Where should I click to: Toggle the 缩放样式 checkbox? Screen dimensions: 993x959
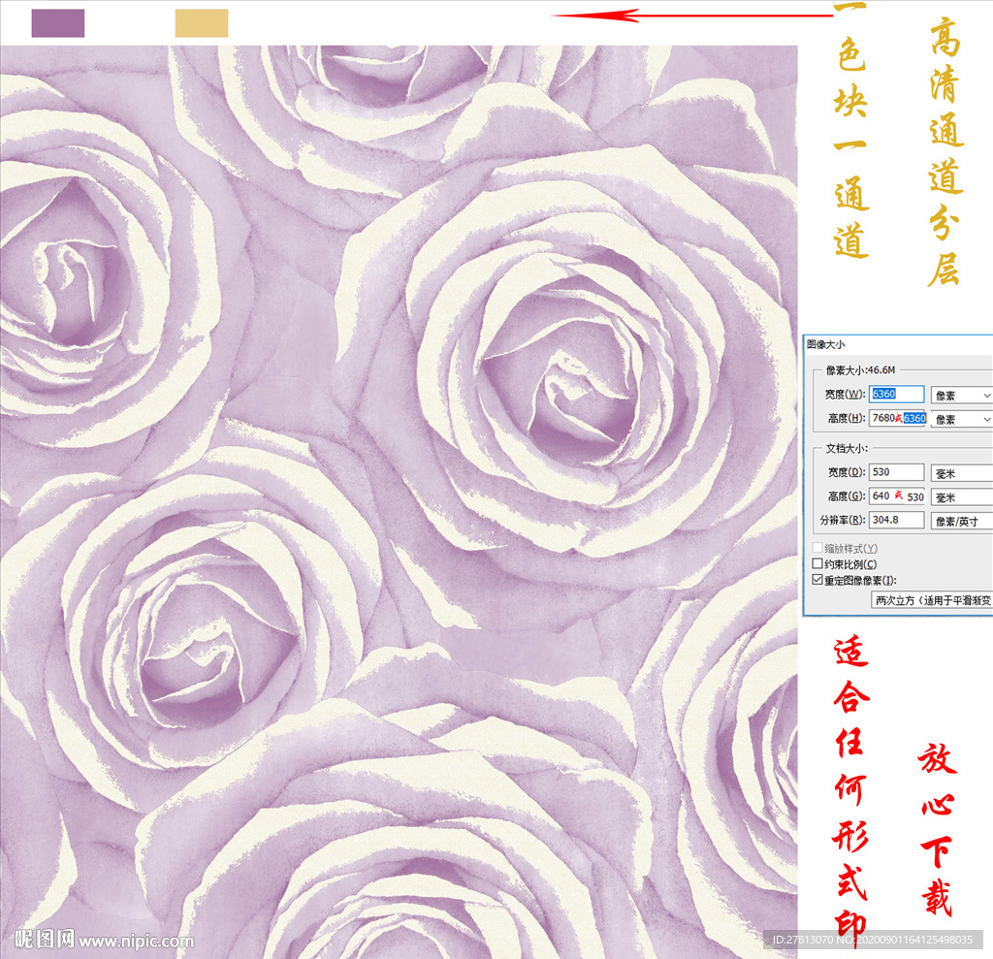point(816,546)
